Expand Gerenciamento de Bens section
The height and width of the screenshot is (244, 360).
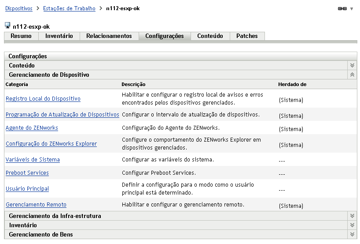[352, 234]
